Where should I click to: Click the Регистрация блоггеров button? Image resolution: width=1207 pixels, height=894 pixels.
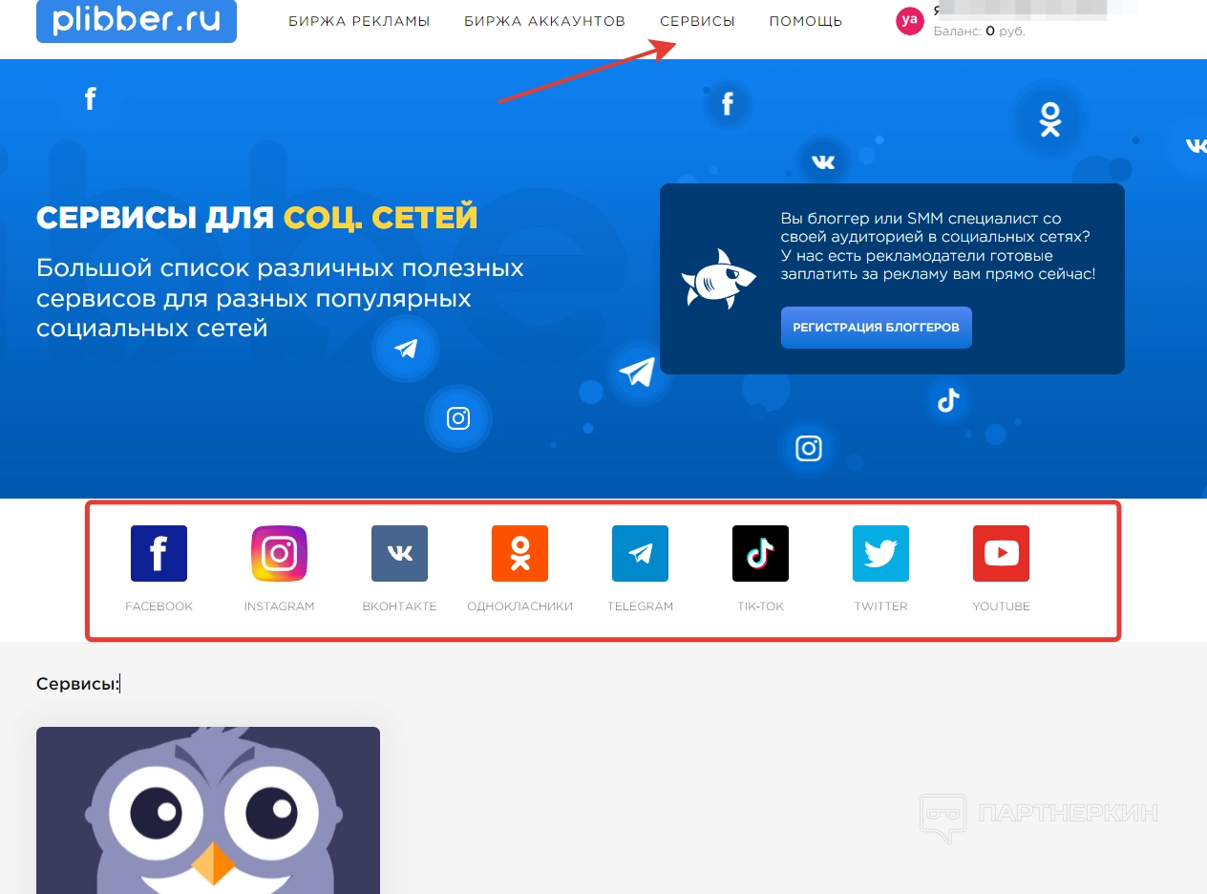click(876, 328)
